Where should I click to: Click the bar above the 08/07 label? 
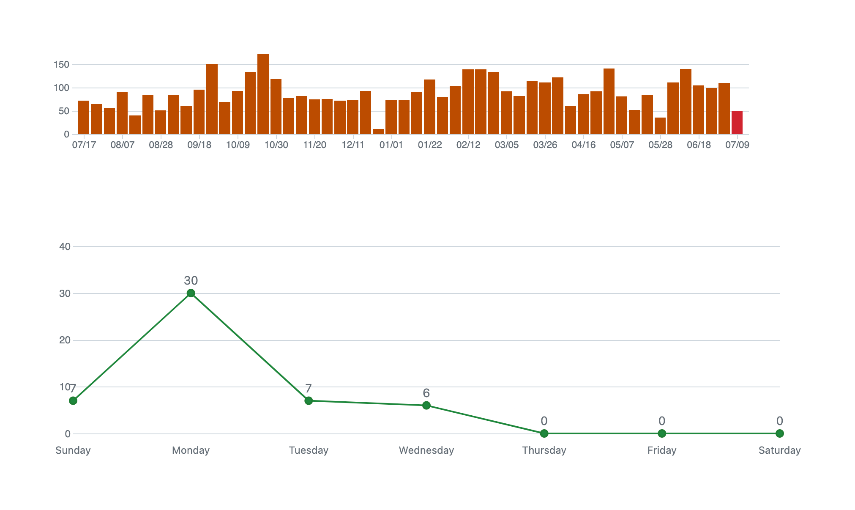click(x=122, y=113)
